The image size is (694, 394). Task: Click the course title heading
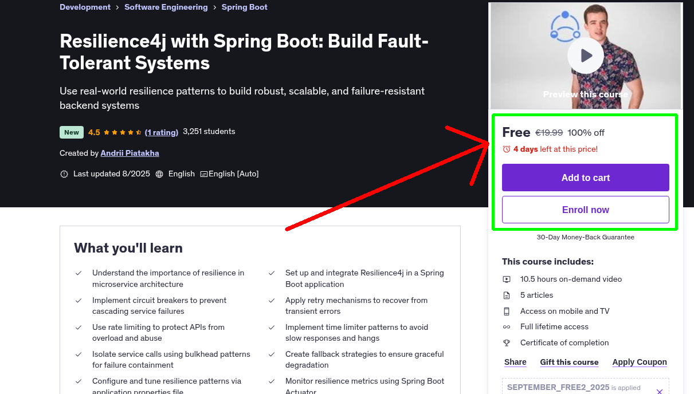point(244,52)
